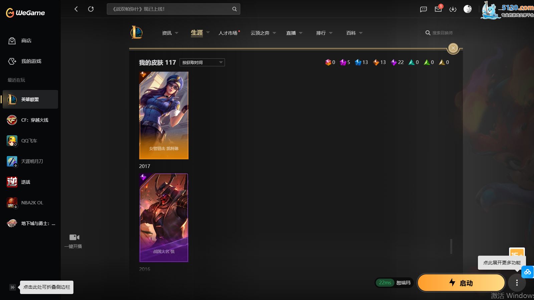Screen dimensions: 534x300
Task: Click the 2017 year label
Action: point(145,166)
